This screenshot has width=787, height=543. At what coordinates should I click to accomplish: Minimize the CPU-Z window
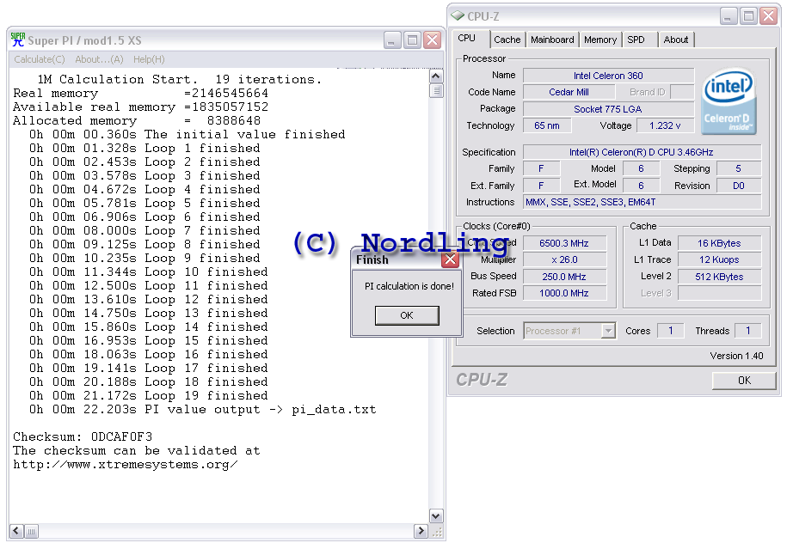[x=729, y=16]
